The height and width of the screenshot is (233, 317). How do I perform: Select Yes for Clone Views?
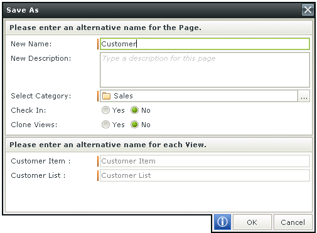[x=105, y=125]
